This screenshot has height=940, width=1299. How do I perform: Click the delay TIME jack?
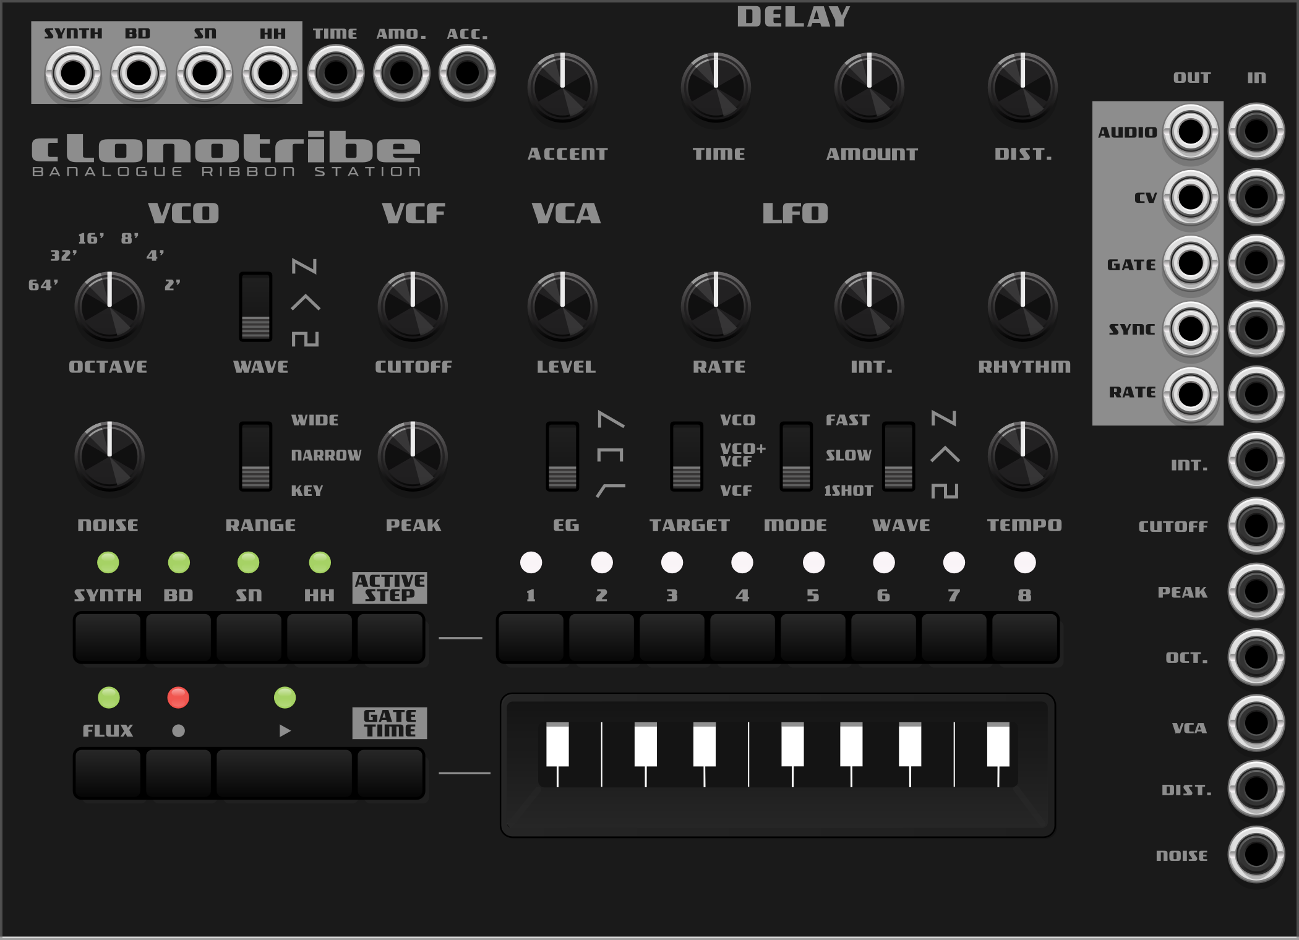click(336, 74)
